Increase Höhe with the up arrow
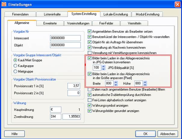182x139 pixels. pos(145,82)
